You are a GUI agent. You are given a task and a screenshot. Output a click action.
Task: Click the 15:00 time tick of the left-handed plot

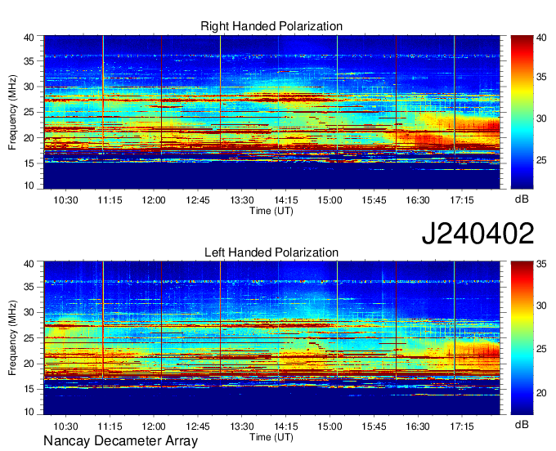coord(330,426)
